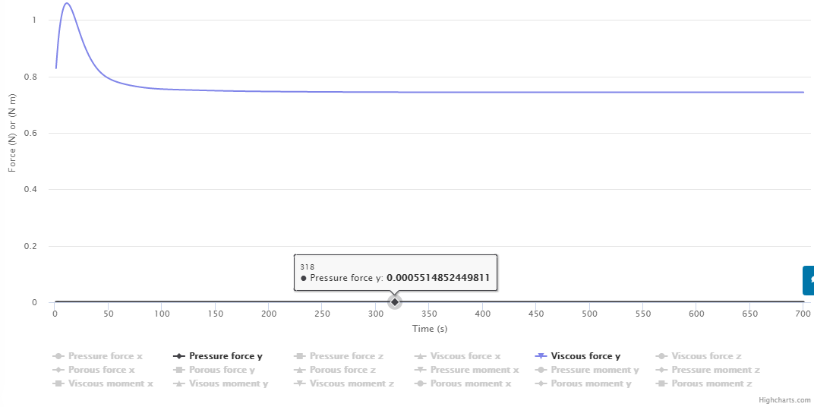Open the blue side tab on right edge

click(x=809, y=280)
